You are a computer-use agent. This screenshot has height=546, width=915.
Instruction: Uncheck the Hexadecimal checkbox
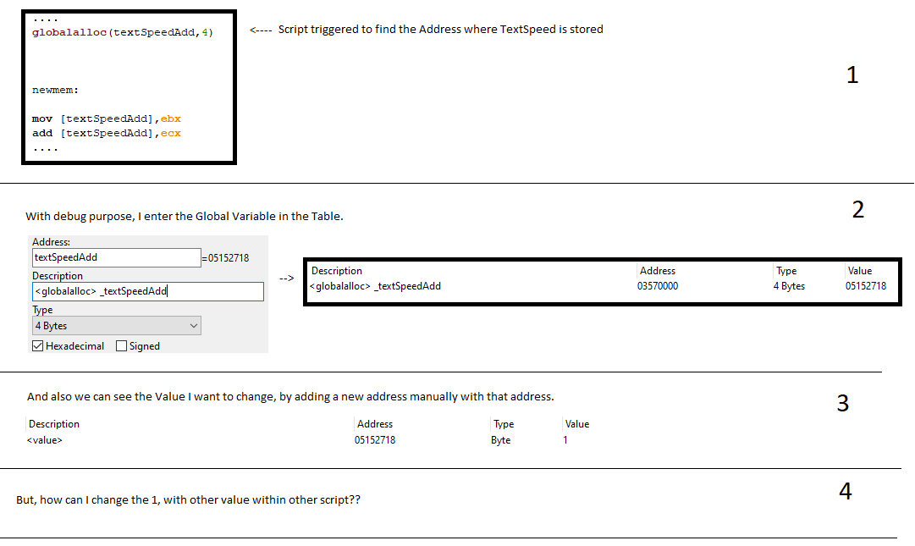[x=38, y=346]
